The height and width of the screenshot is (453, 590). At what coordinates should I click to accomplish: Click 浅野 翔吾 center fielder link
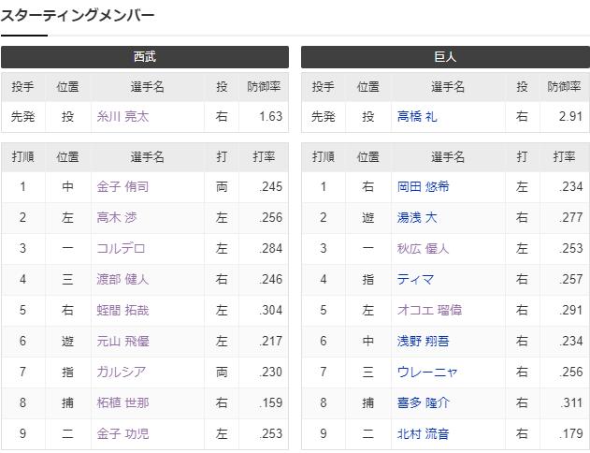(423, 341)
